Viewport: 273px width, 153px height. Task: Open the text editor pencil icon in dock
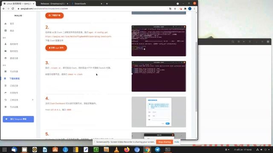86,150
